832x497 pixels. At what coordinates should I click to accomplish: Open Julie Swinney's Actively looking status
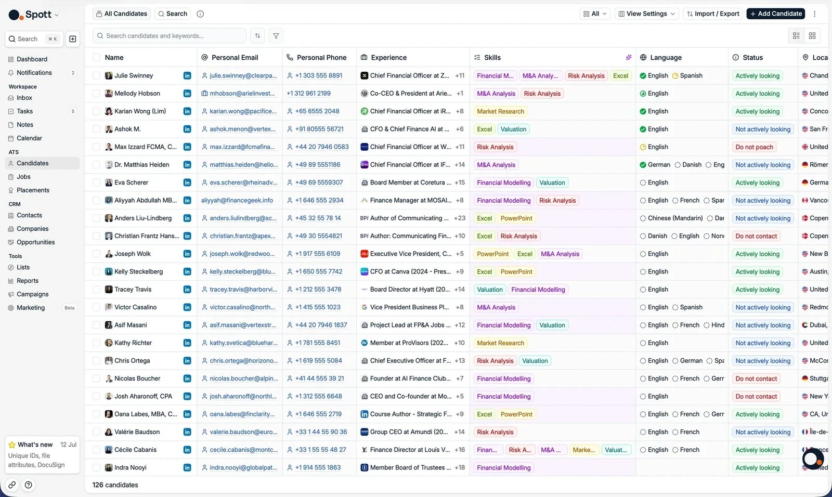point(757,76)
